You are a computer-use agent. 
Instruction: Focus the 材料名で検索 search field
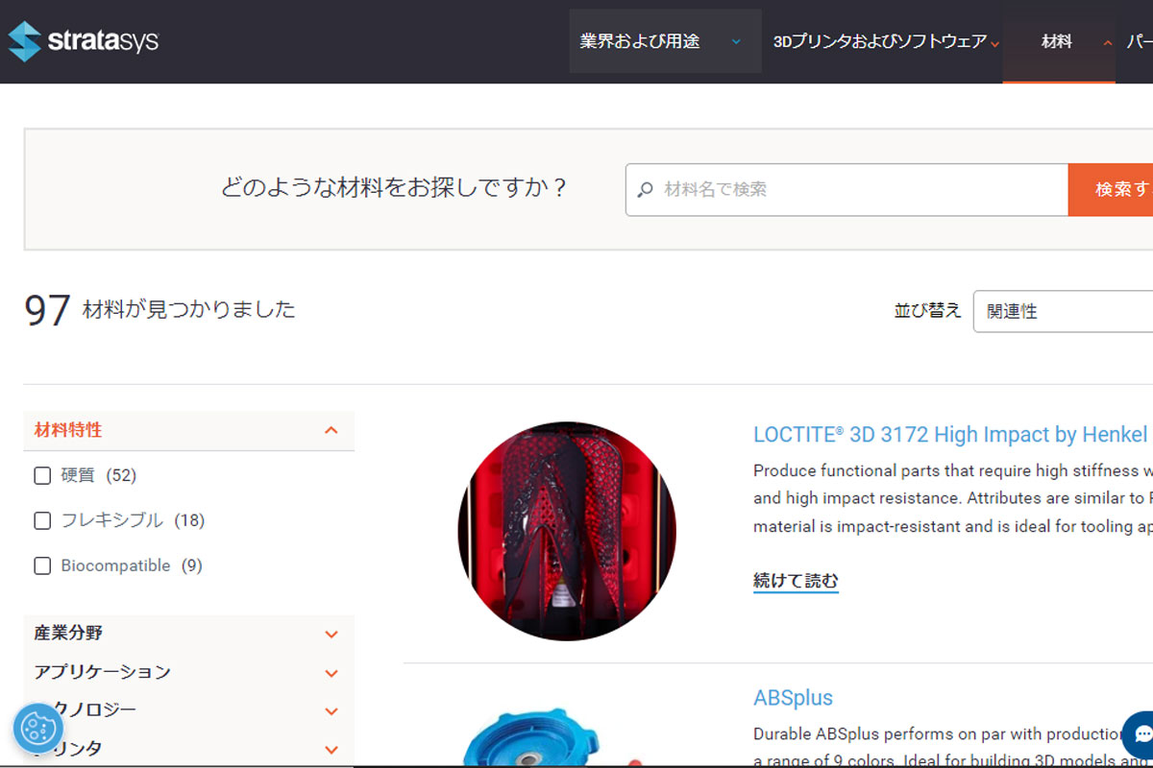pyautogui.click(x=846, y=189)
